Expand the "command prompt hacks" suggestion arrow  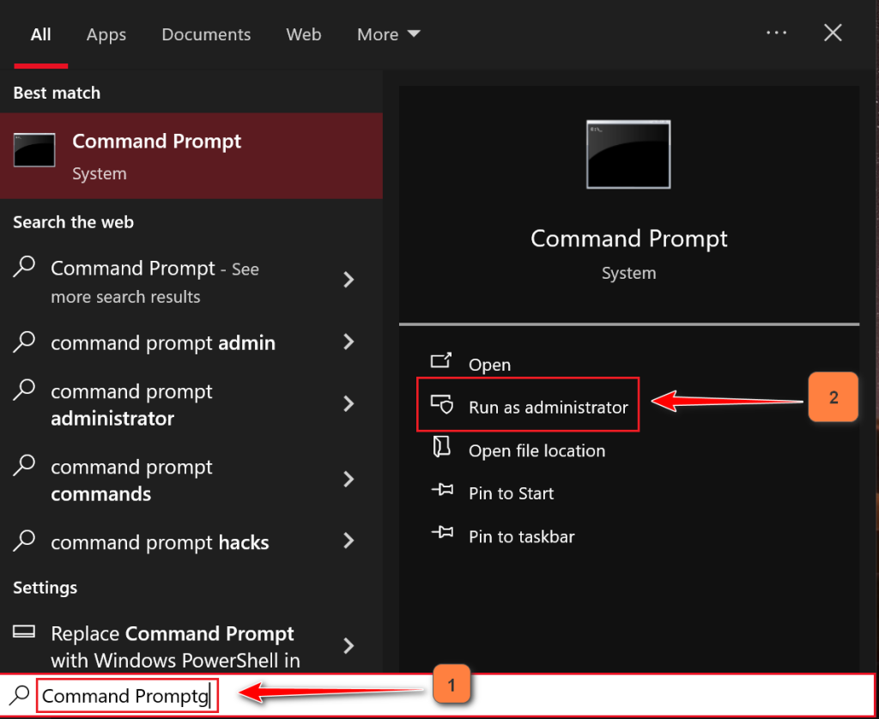tap(349, 541)
